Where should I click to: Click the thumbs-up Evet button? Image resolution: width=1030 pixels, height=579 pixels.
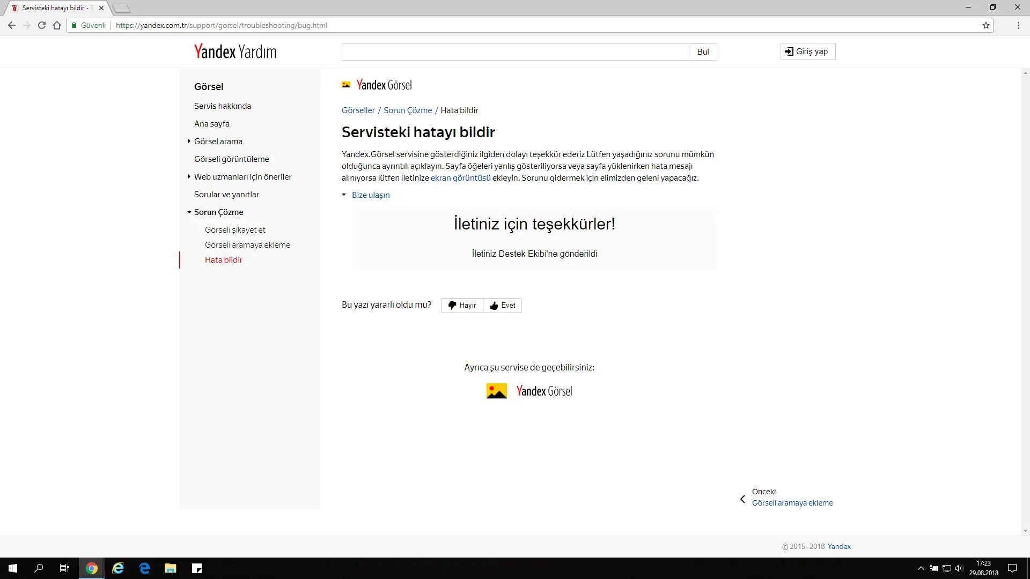tap(503, 305)
